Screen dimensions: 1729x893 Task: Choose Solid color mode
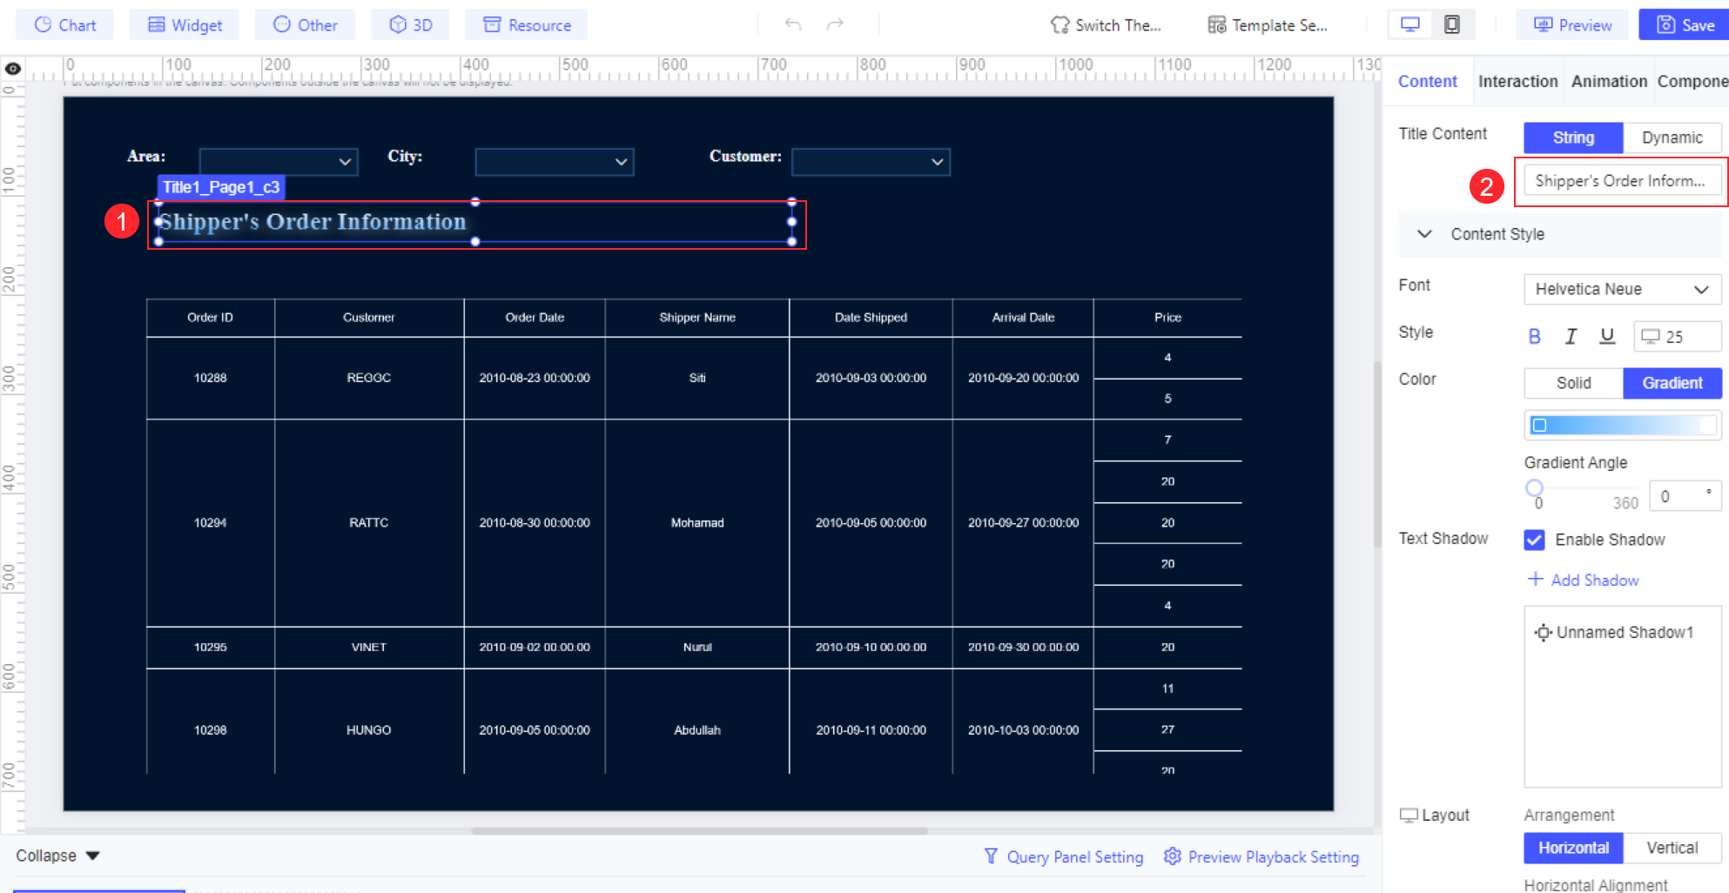click(1573, 383)
